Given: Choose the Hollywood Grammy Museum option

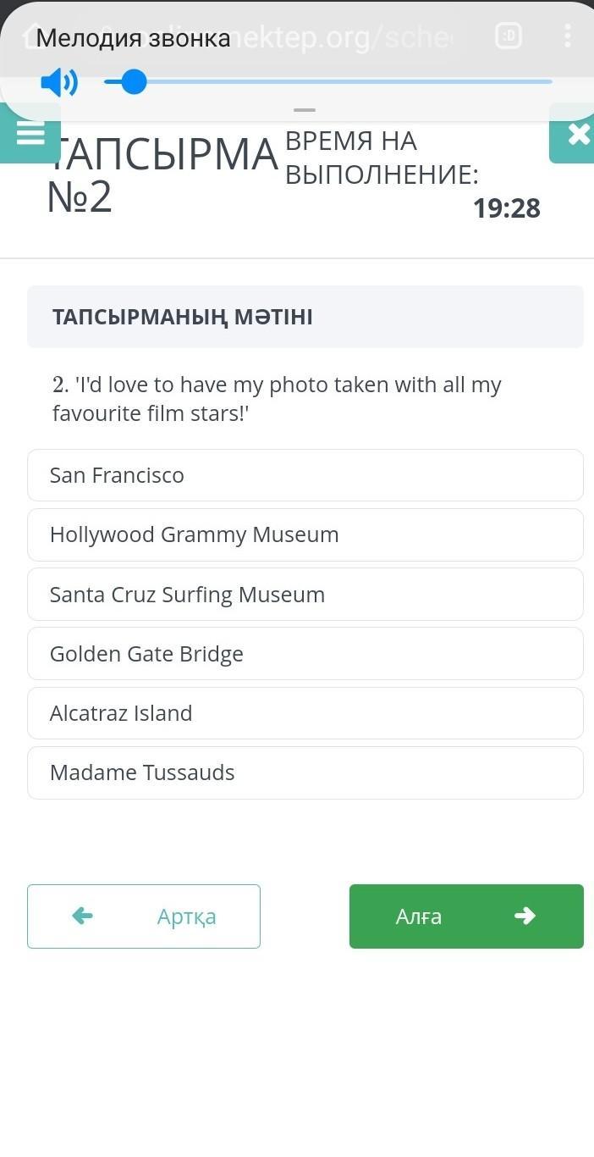Looking at the screenshot, I should click(x=305, y=534).
